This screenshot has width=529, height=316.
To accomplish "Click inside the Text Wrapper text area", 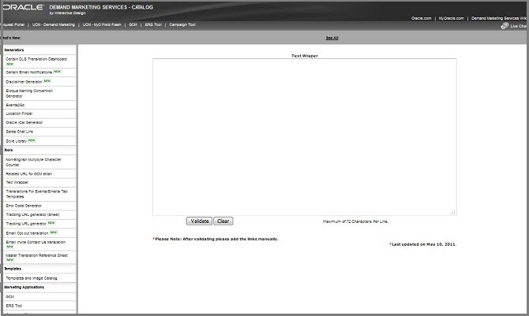I will coord(305,137).
